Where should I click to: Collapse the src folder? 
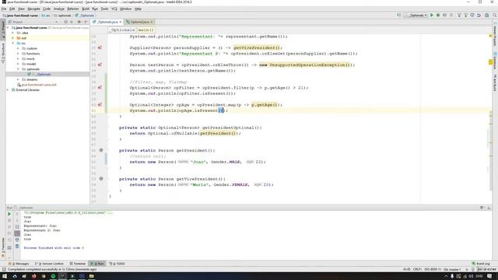tap(13, 44)
